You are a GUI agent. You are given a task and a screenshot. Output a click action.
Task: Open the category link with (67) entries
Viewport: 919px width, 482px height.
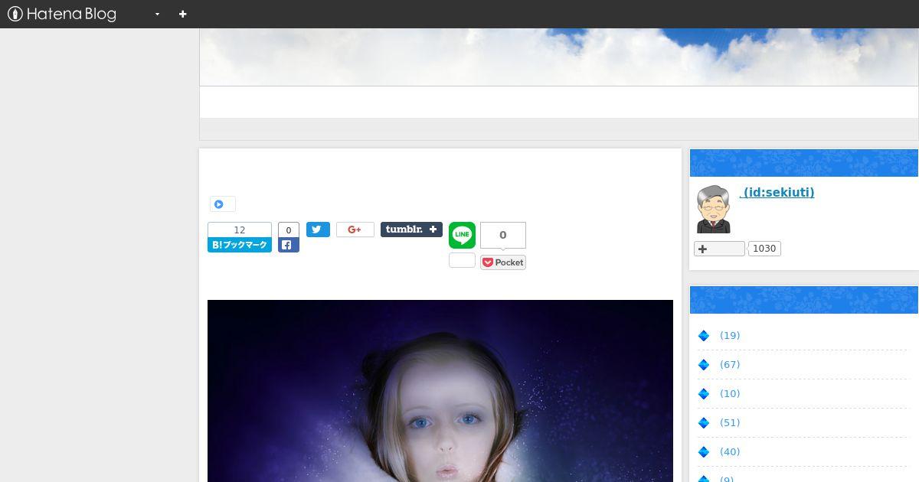coord(730,364)
